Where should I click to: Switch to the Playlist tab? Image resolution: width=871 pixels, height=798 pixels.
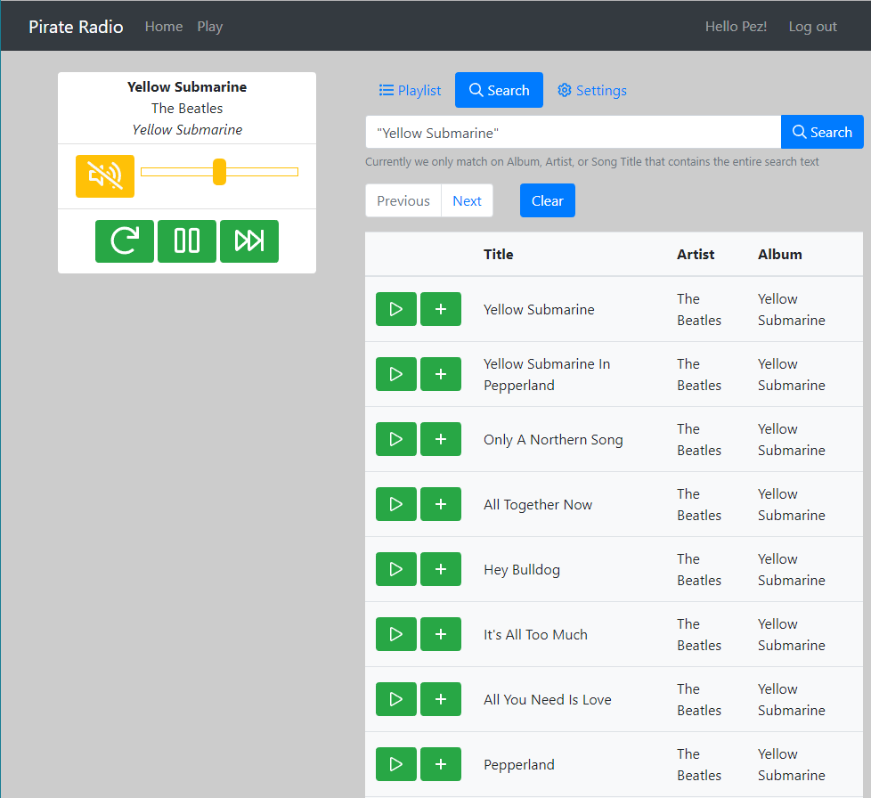click(x=410, y=90)
